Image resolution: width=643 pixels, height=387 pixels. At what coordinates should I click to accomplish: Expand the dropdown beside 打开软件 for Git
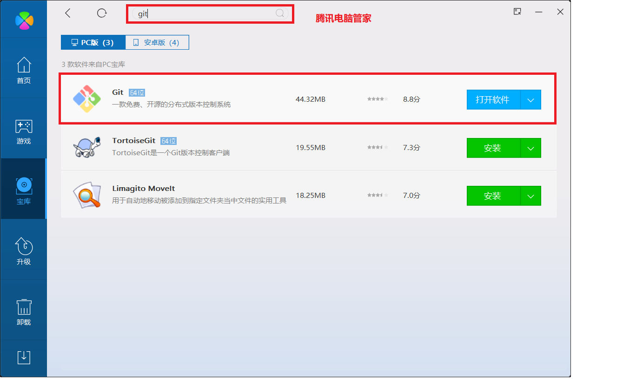[531, 99]
